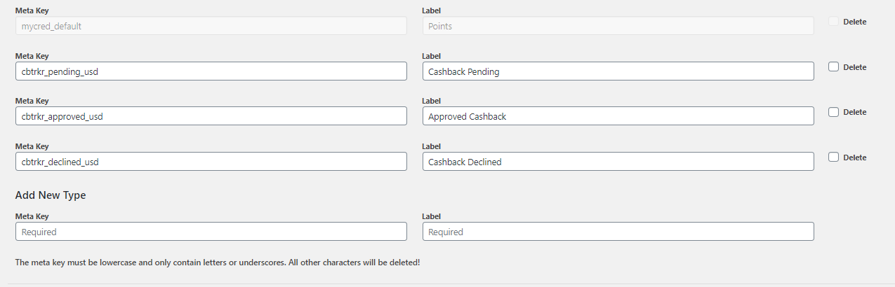The height and width of the screenshot is (287, 895).
Task: Click the lowercase meta key helper note
Action: pos(218,262)
